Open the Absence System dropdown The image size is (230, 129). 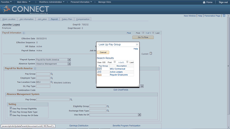(69, 64)
